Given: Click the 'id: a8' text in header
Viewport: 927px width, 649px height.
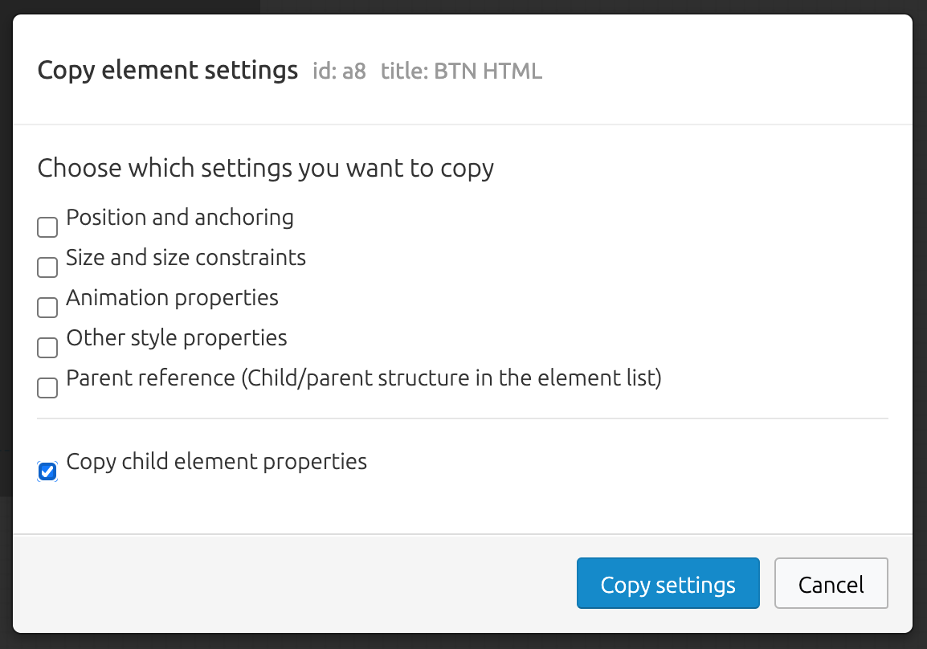Looking at the screenshot, I should click(x=339, y=71).
